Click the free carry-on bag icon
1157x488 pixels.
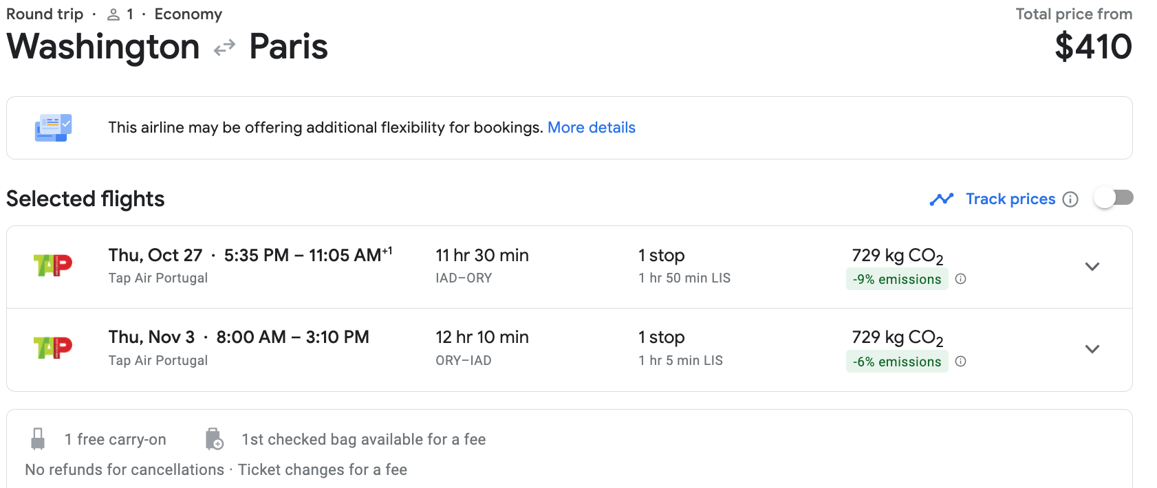coord(38,439)
